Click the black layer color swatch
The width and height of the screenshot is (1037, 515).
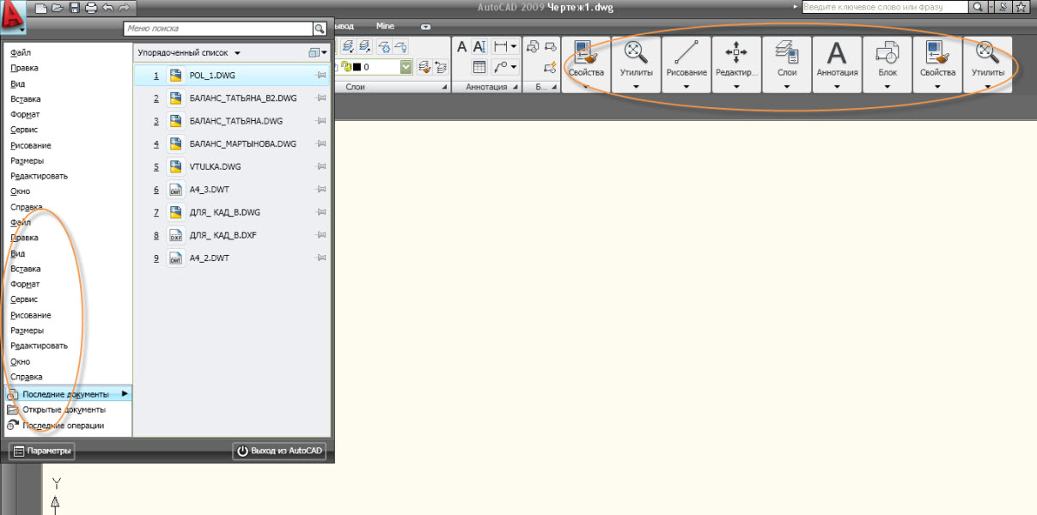click(357, 67)
